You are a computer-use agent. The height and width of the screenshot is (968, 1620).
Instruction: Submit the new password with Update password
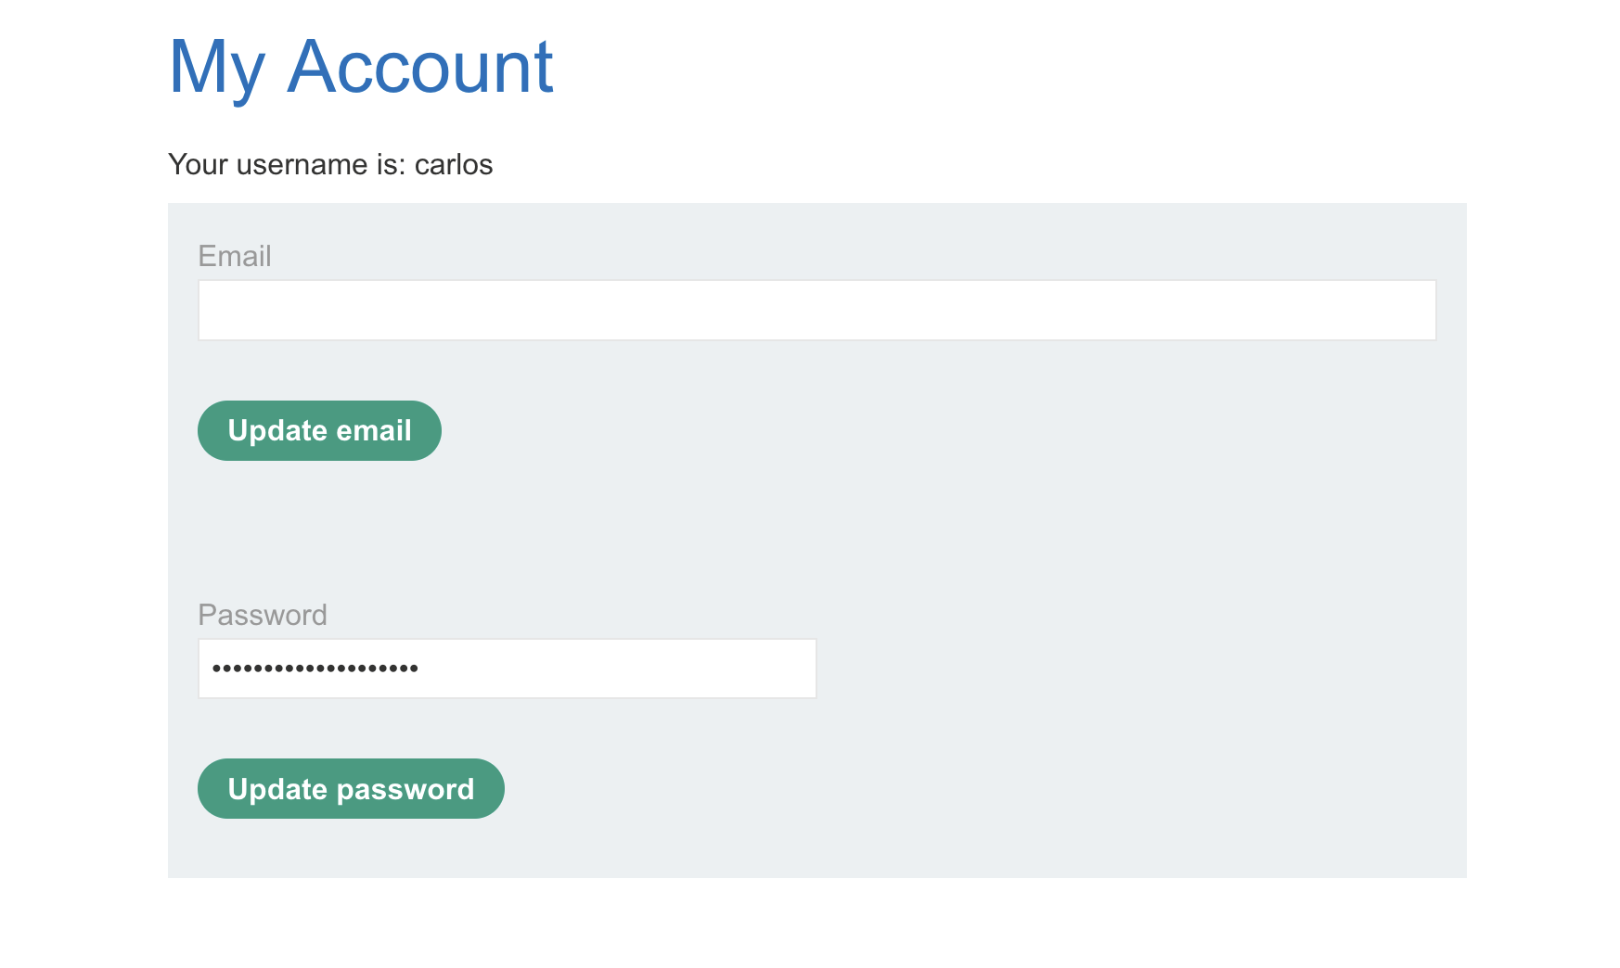(351, 789)
